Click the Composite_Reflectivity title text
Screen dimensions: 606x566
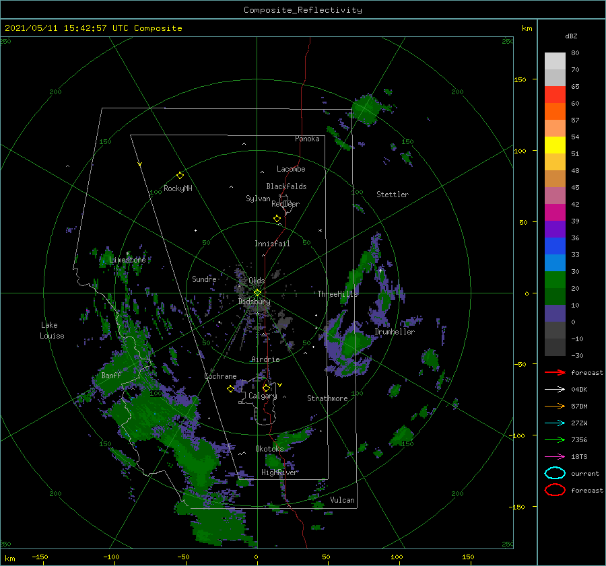click(303, 10)
